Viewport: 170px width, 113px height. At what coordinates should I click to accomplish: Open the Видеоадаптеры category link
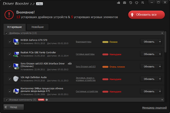[84, 42]
